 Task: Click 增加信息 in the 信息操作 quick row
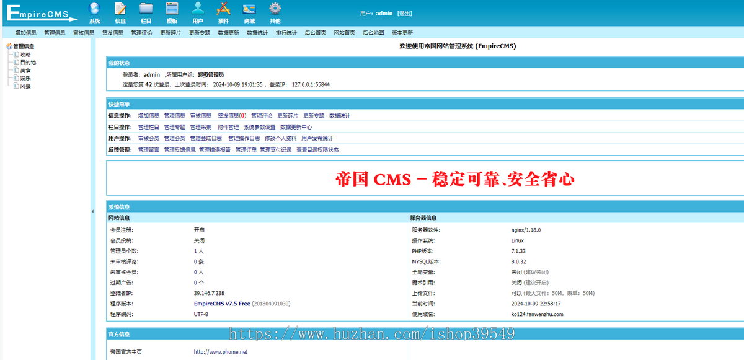pos(149,115)
